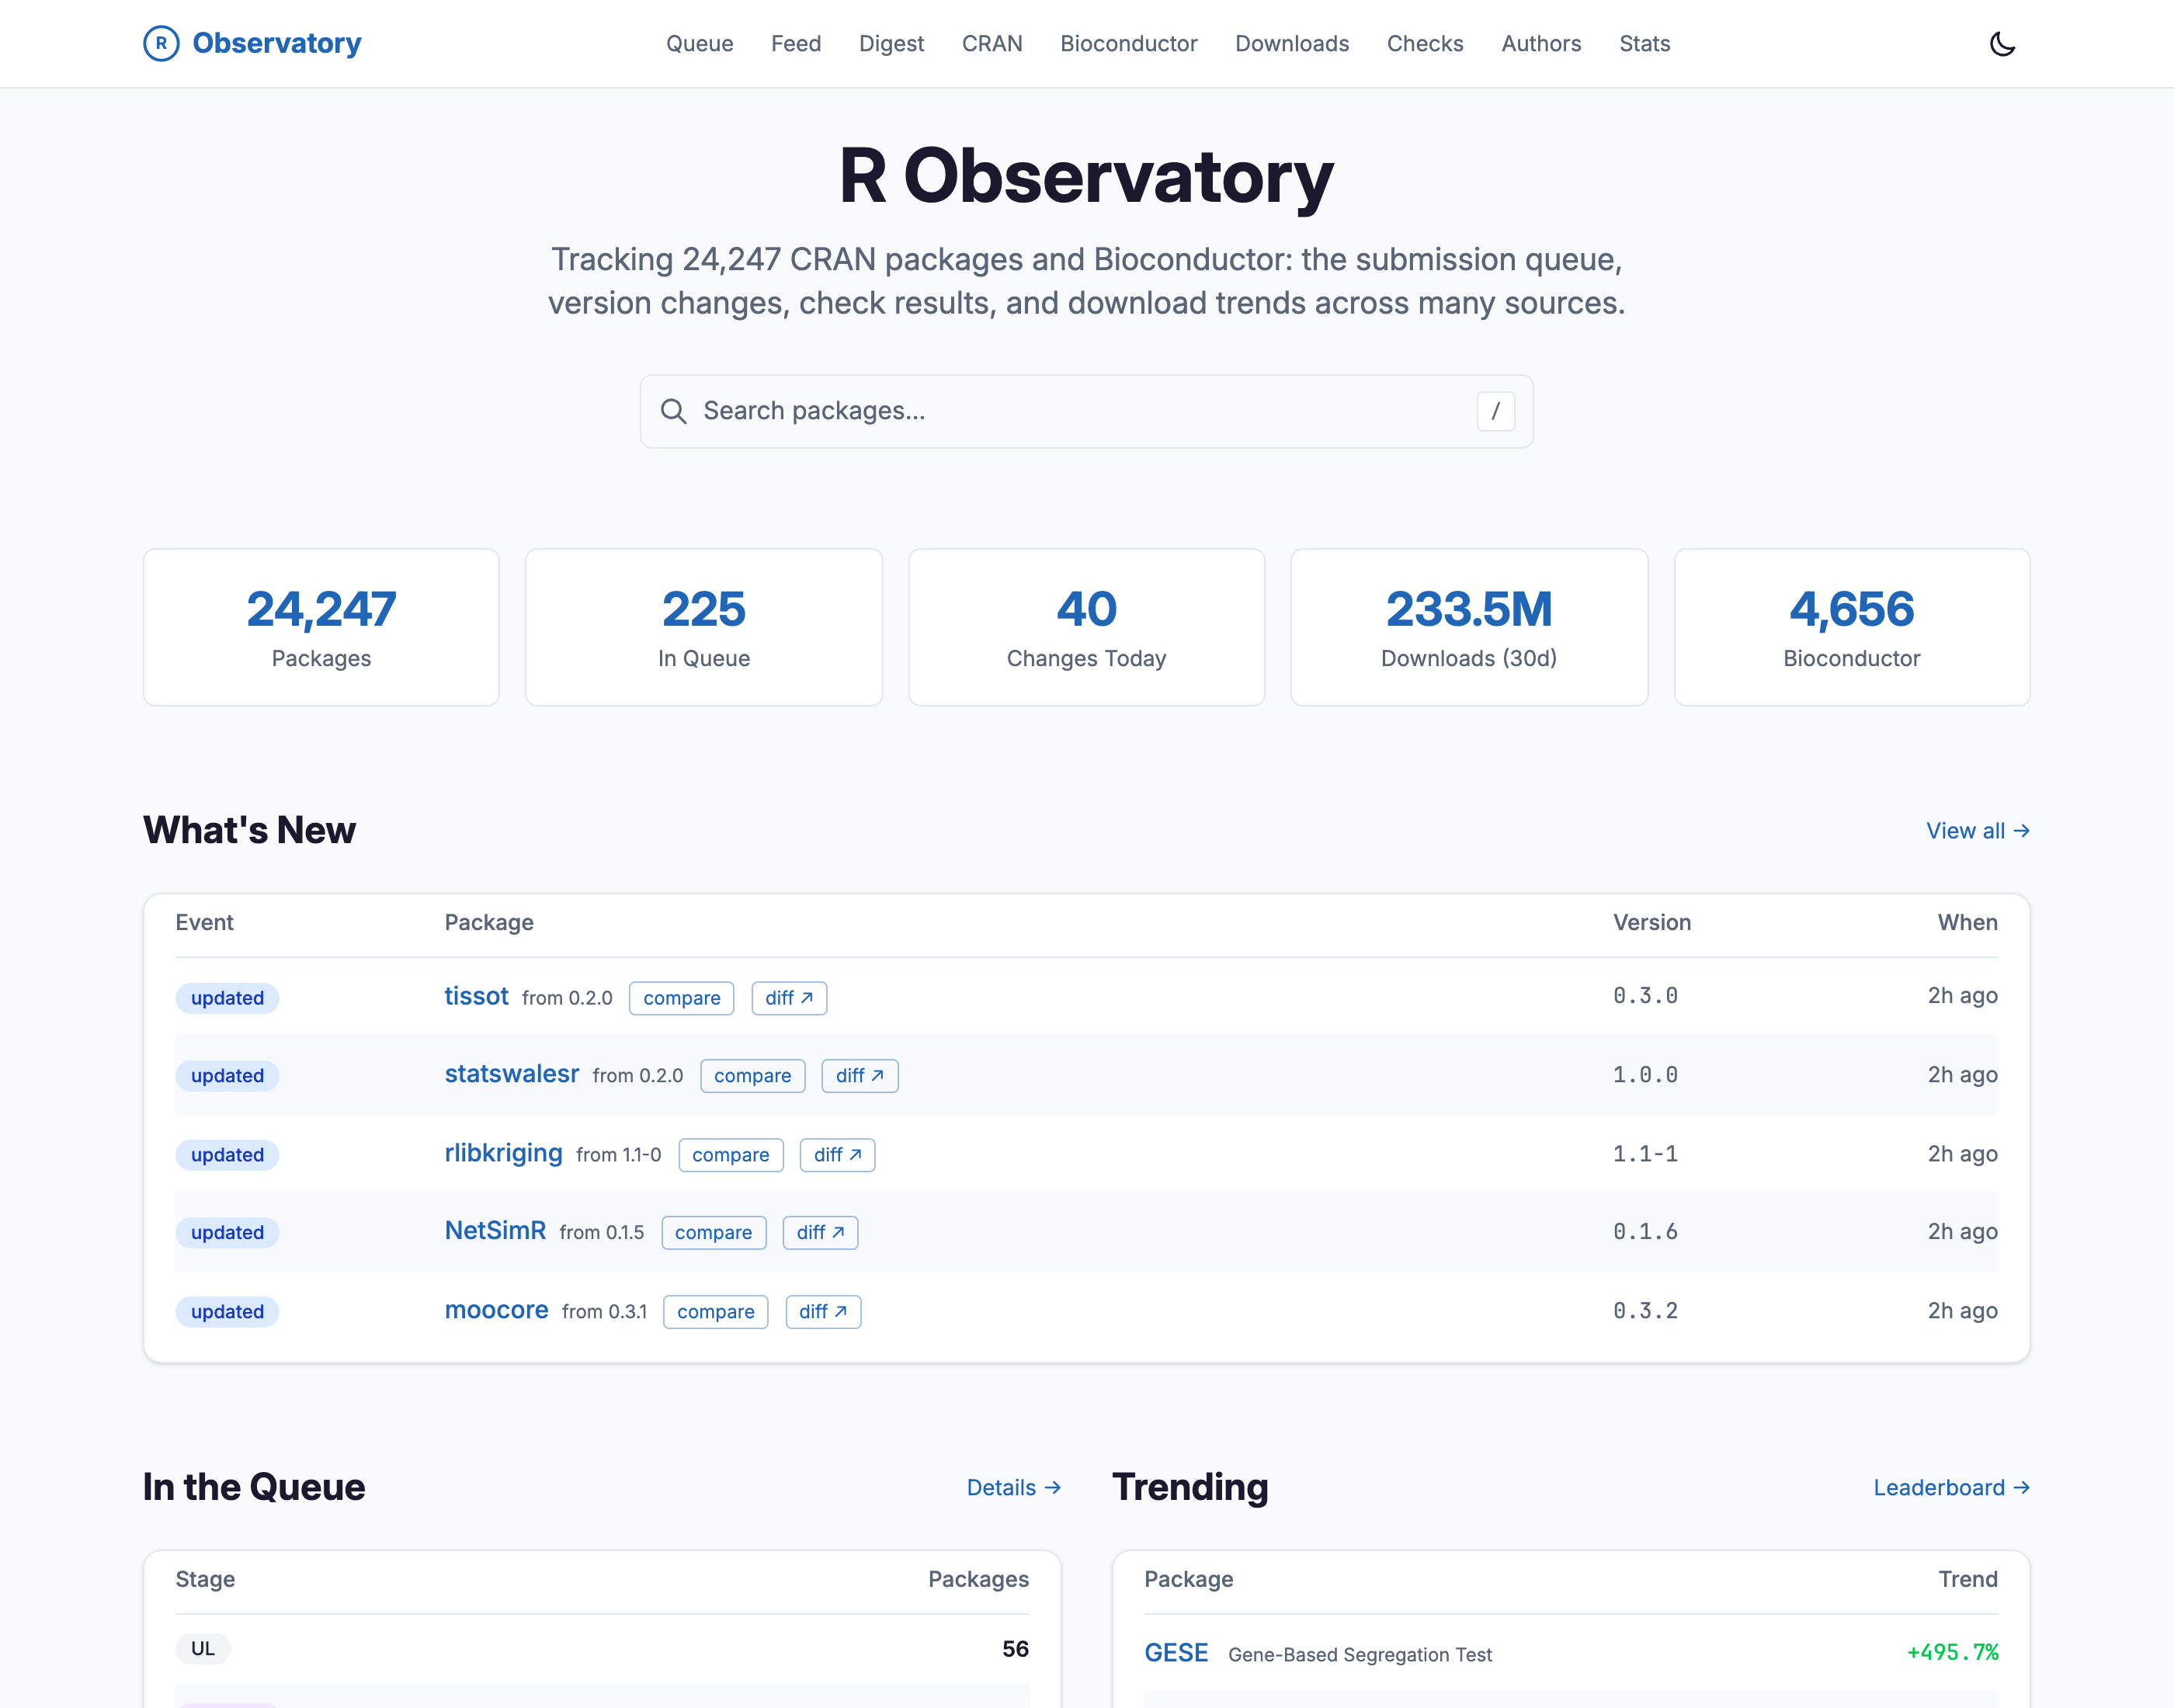Open the Queue menu item
The height and width of the screenshot is (1708, 2174).
coord(699,44)
